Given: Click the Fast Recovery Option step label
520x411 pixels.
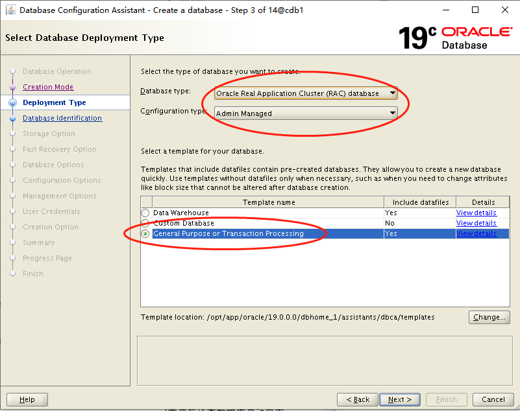Looking at the screenshot, I should pos(59,149).
